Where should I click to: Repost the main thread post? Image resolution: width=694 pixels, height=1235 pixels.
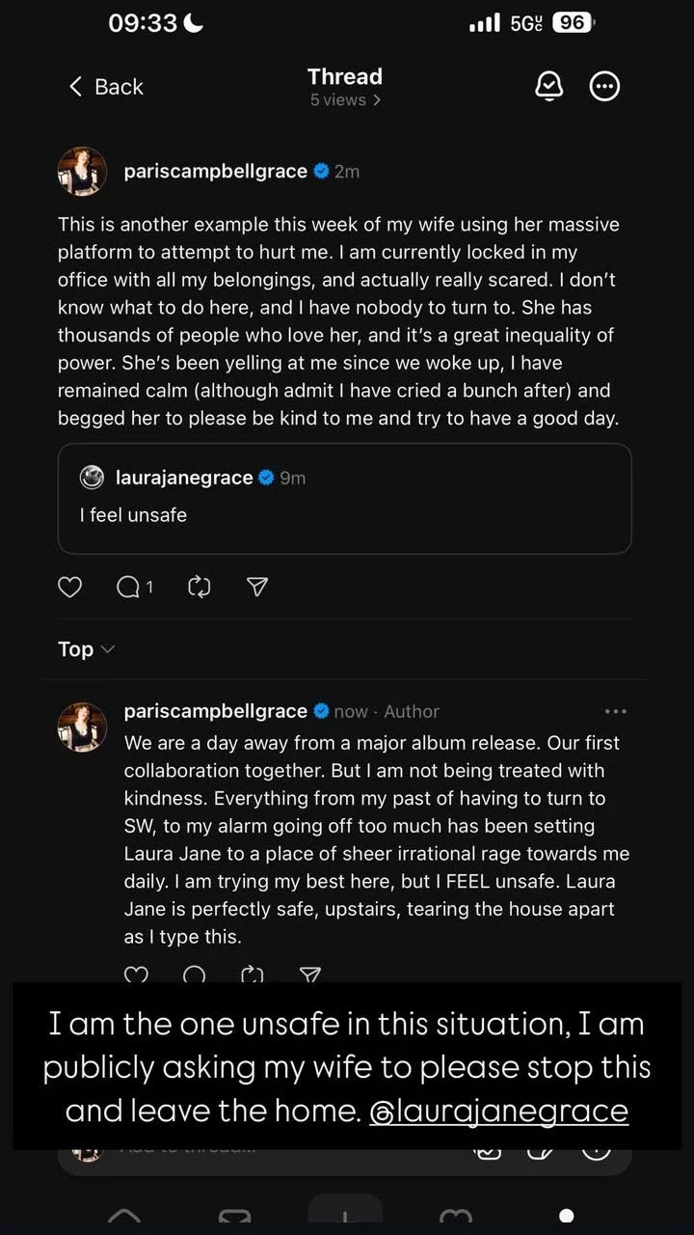point(199,587)
